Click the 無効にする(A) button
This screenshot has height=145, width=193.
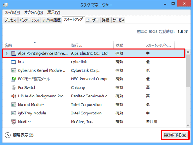175,135
